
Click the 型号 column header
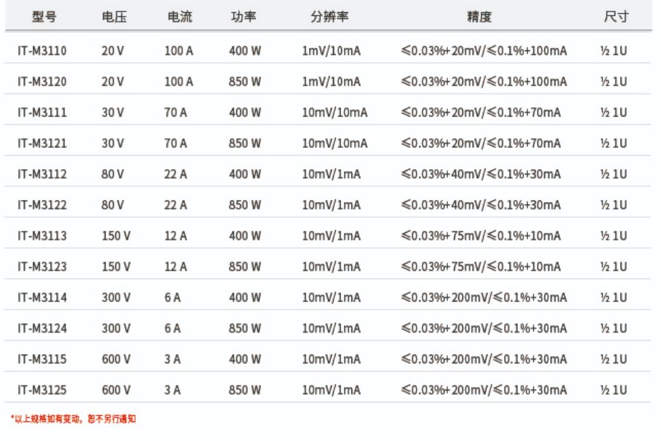point(44,17)
